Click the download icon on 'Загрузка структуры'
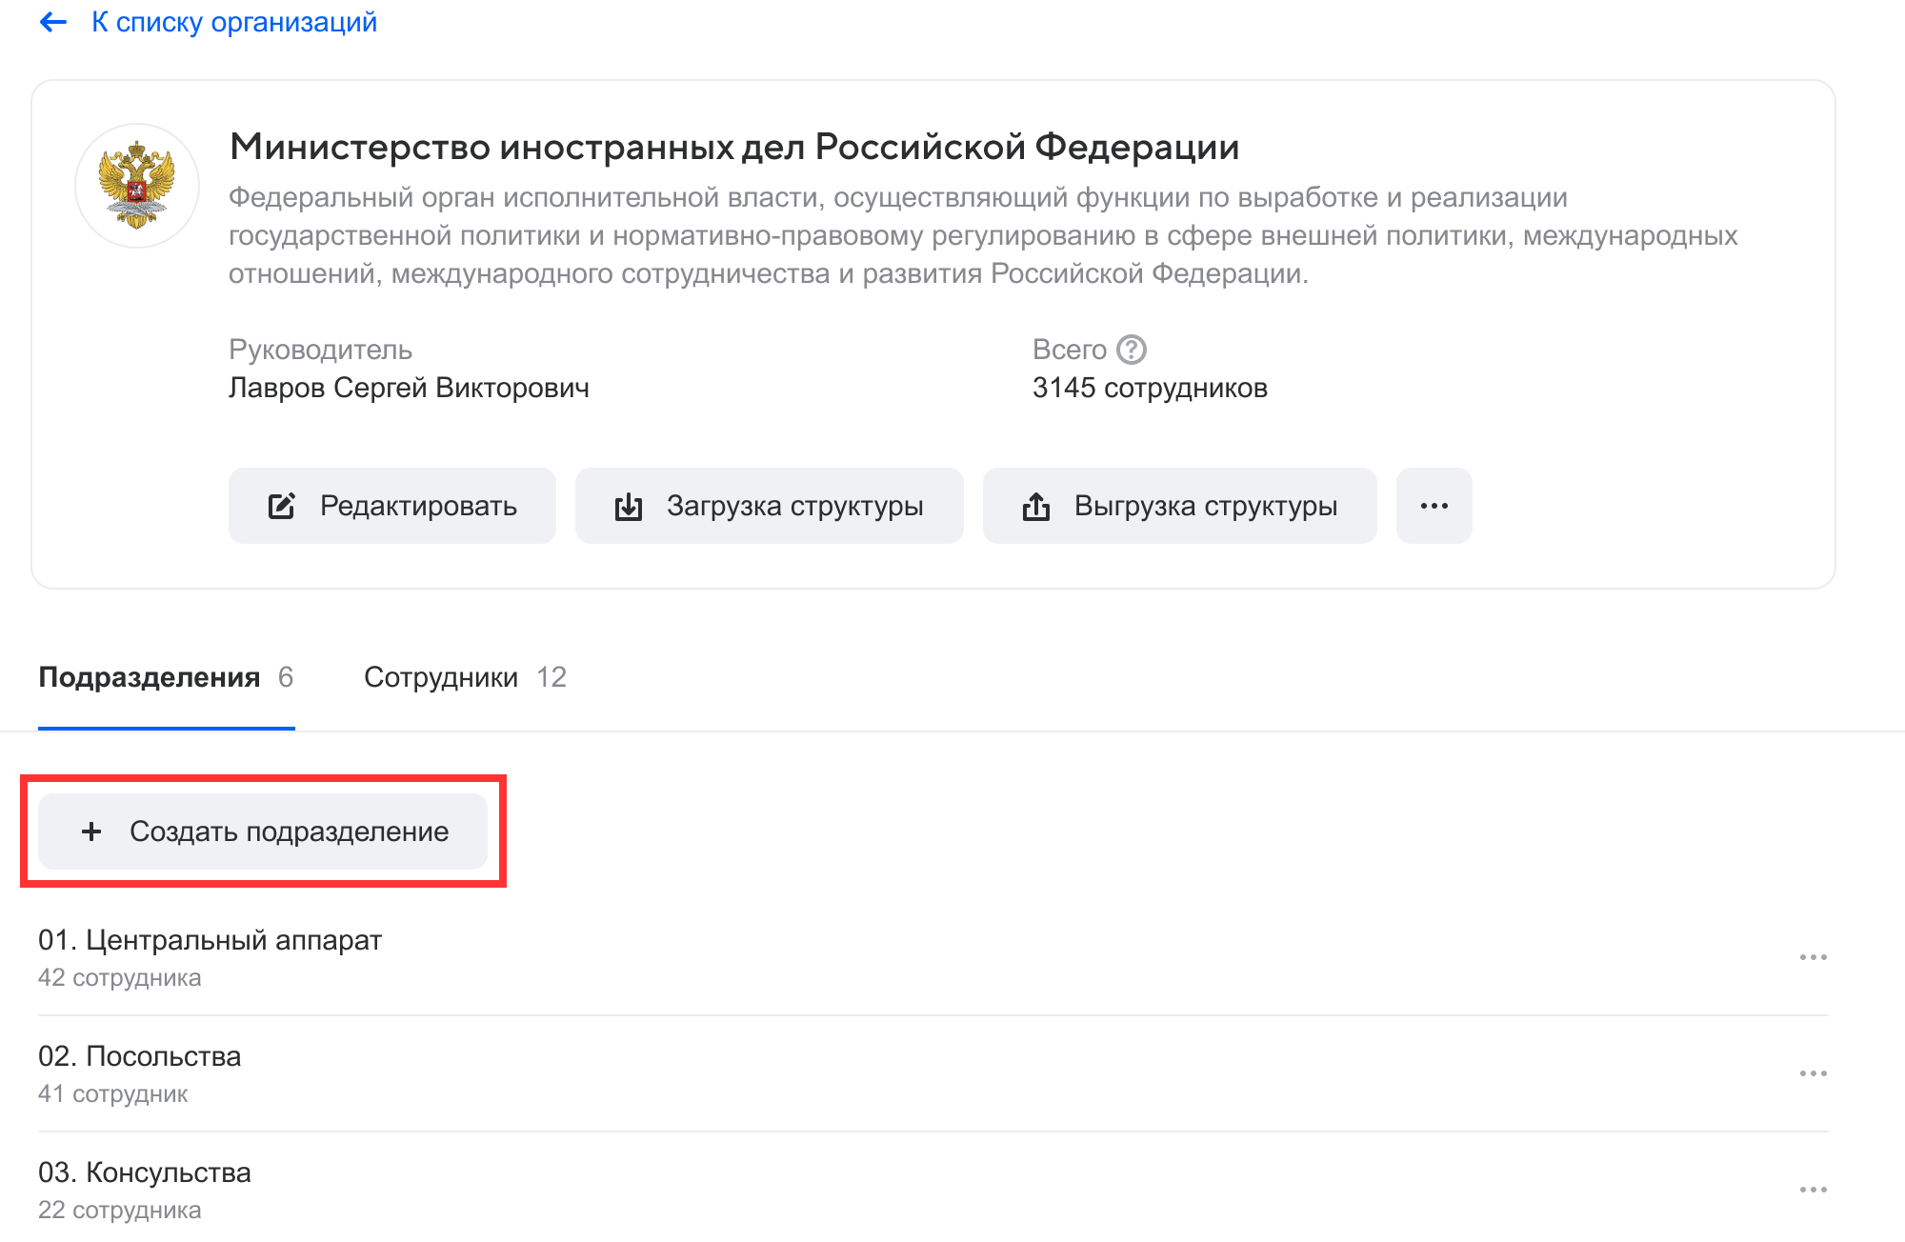Screen dimensions: 1905x1242 [629, 506]
